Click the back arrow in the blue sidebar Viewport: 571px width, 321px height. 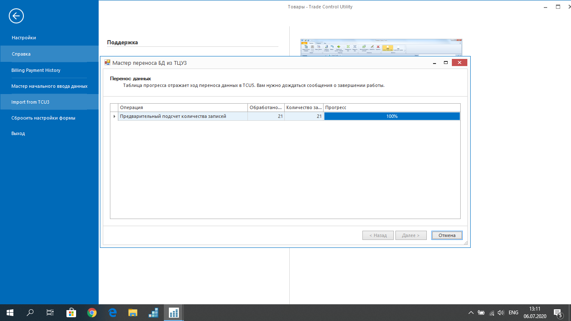(x=16, y=16)
